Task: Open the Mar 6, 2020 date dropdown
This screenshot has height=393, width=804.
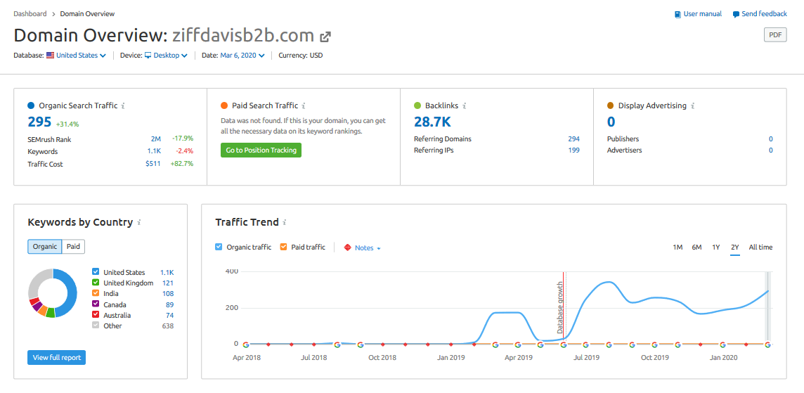Action: tap(242, 56)
